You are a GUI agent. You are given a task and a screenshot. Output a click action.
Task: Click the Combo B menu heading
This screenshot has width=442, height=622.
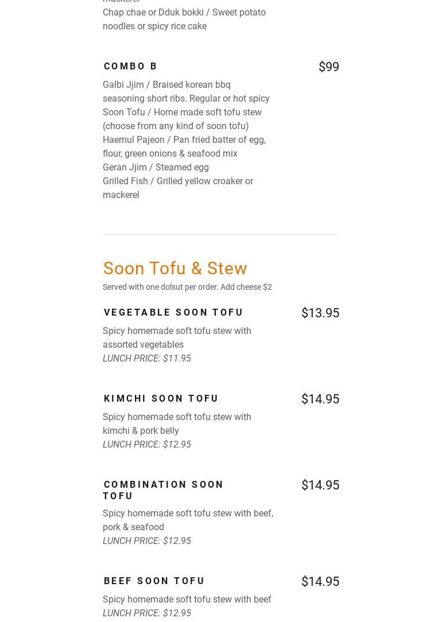131,66
